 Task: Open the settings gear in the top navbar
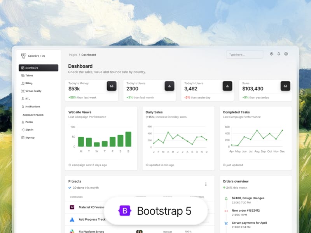(271, 54)
